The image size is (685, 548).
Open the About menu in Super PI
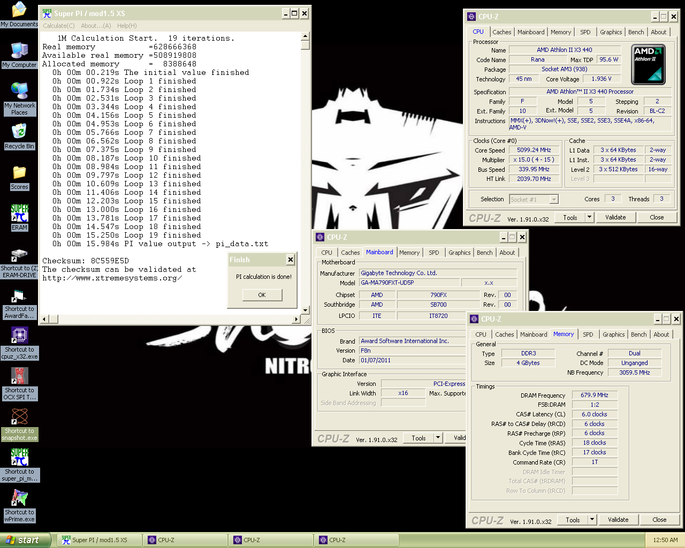coord(96,26)
